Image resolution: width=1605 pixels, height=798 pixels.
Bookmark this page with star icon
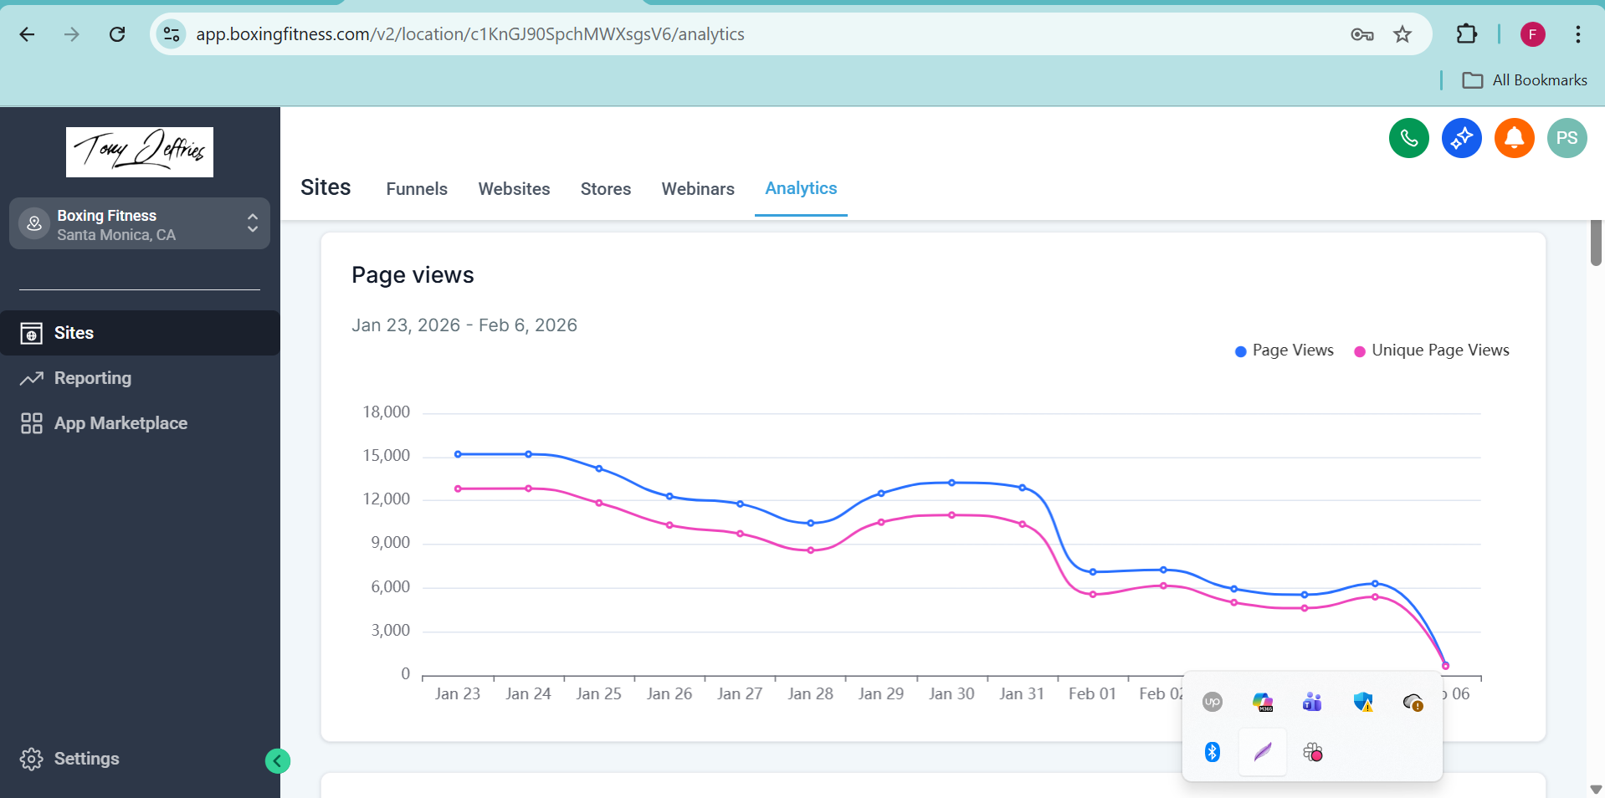click(x=1402, y=34)
